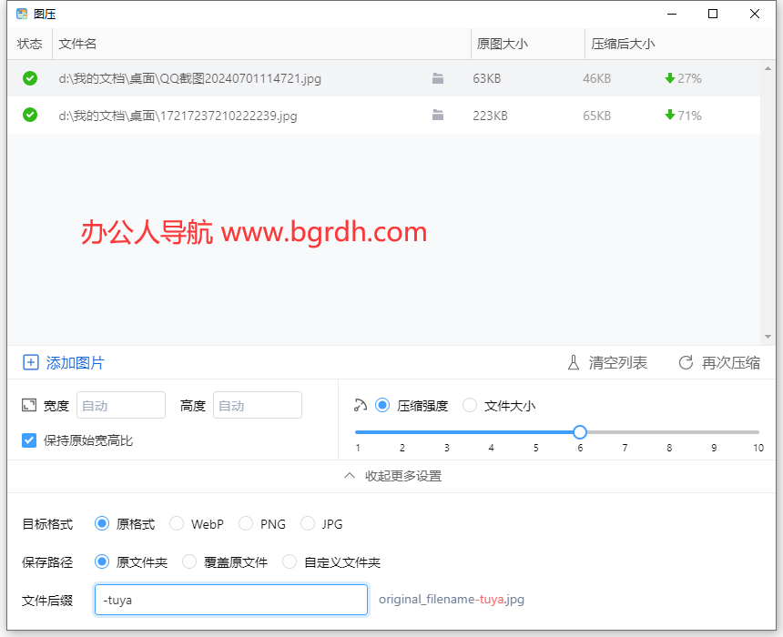Click the 223KB original size value

coord(491,116)
